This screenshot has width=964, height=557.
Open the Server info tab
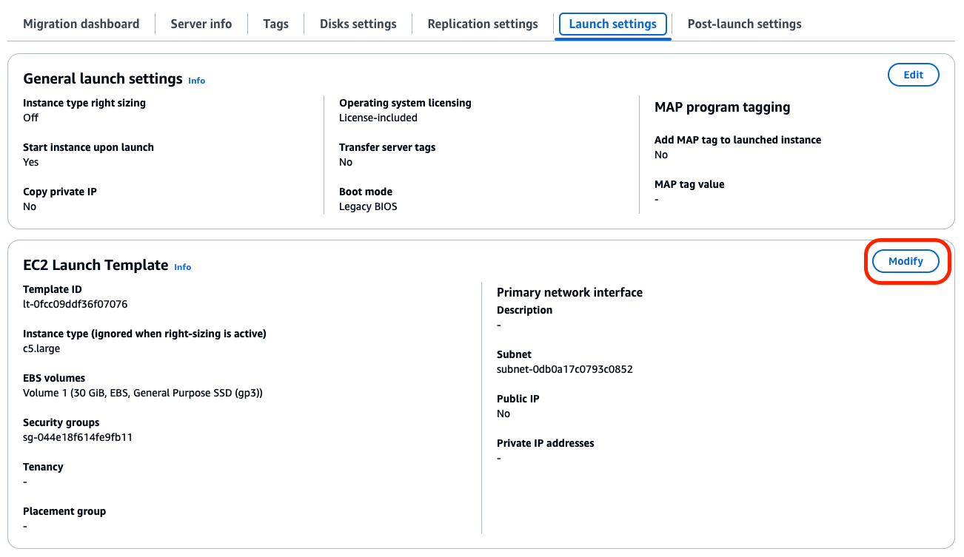pos(201,24)
